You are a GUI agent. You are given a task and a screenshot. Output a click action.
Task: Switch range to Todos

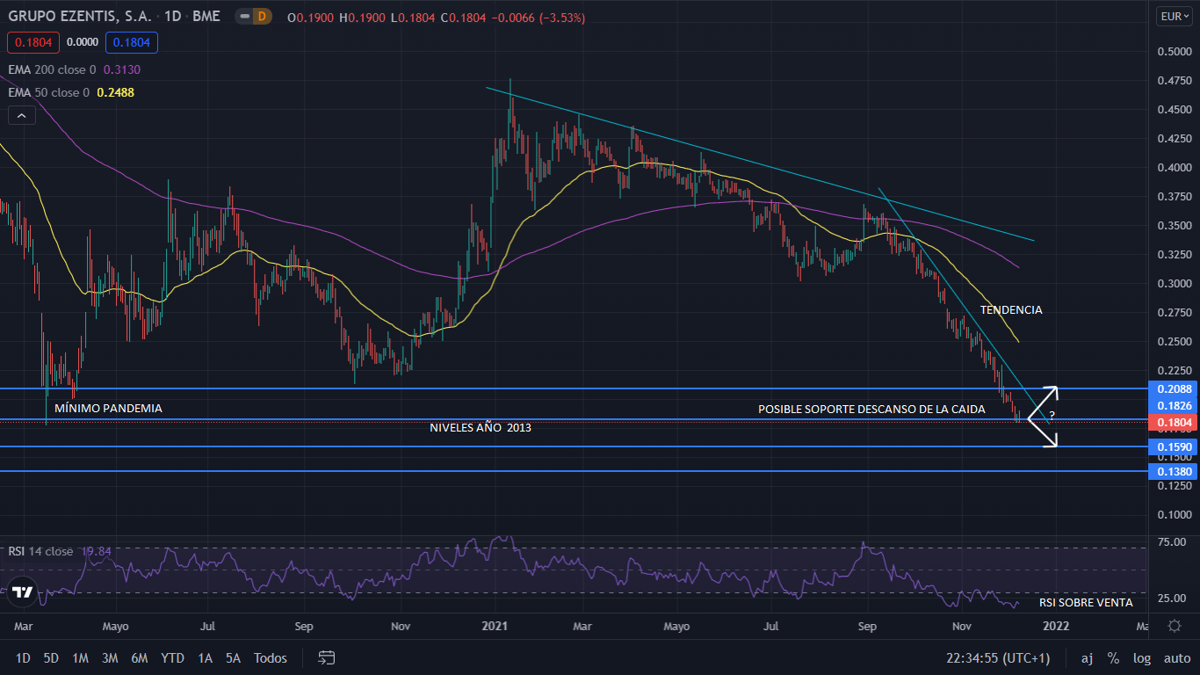point(270,657)
